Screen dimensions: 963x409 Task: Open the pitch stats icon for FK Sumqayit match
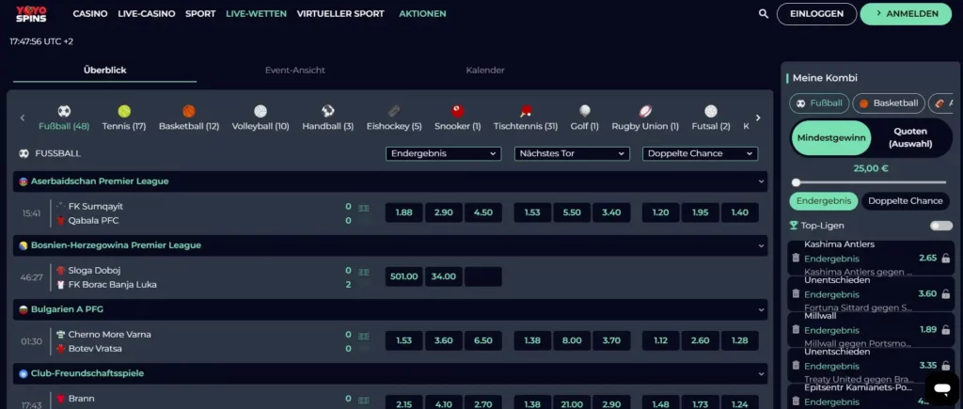point(364,208)
